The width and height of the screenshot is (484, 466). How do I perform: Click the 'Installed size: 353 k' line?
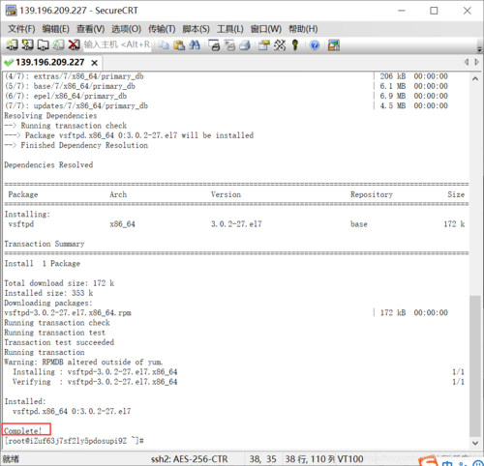click(48, 293)
